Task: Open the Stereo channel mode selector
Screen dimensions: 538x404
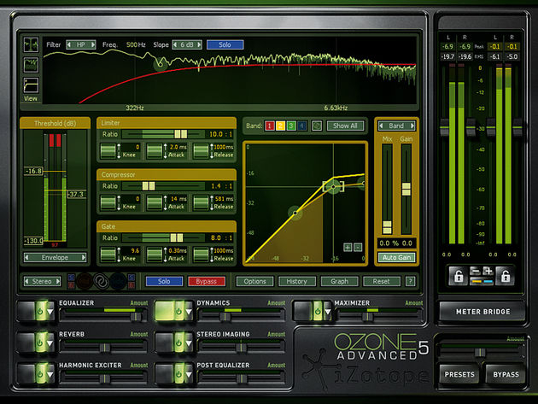Action: point(41,281)
